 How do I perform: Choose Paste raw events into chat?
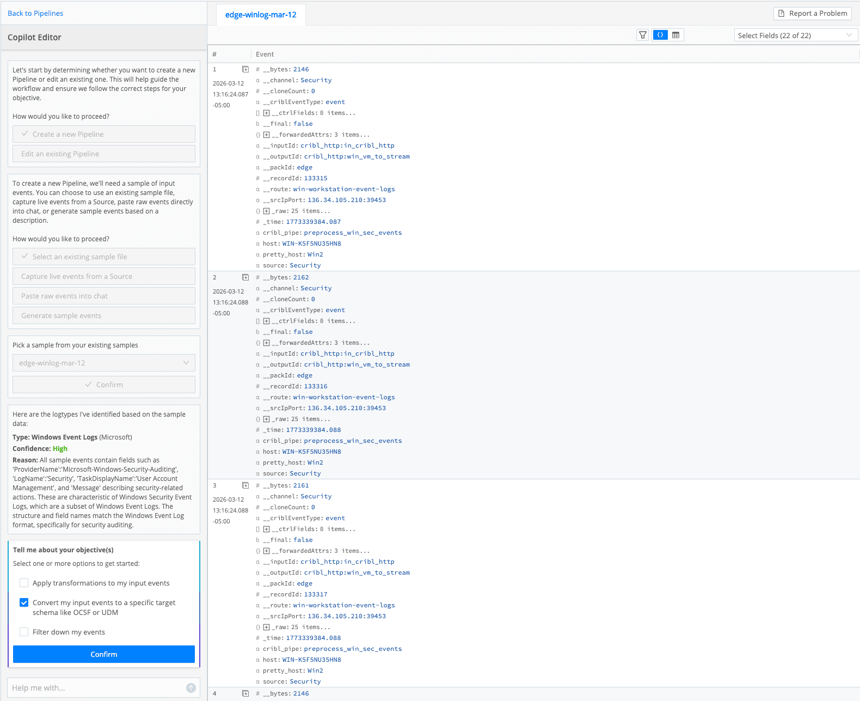coord(104,296)
